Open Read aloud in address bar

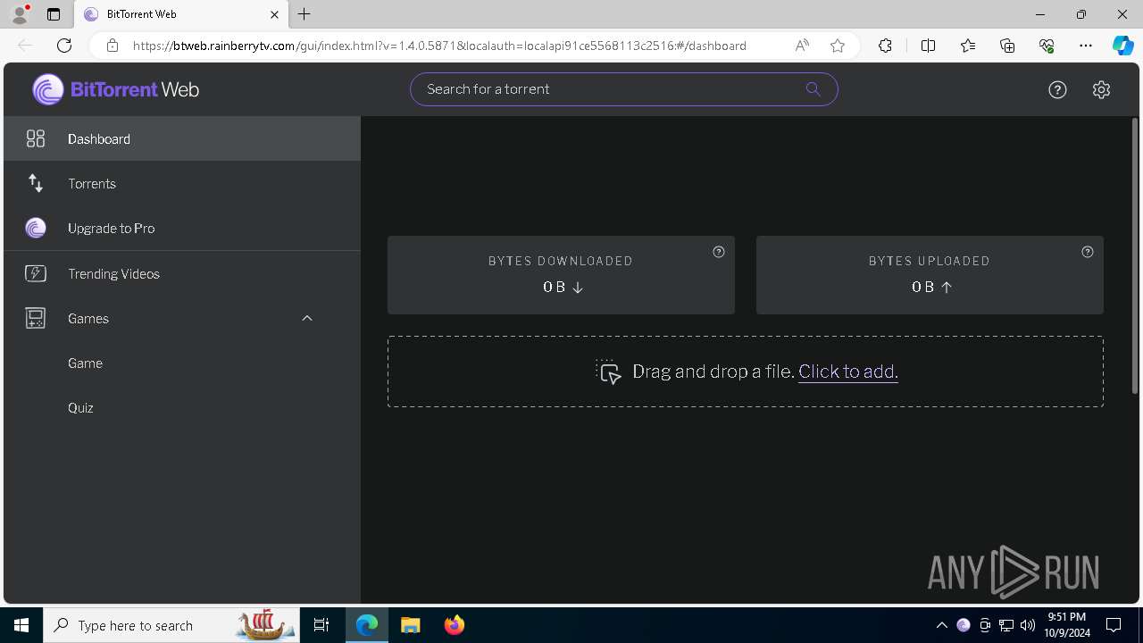pos(802,46)
